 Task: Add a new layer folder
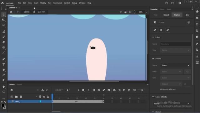click(x=16, y=97)
